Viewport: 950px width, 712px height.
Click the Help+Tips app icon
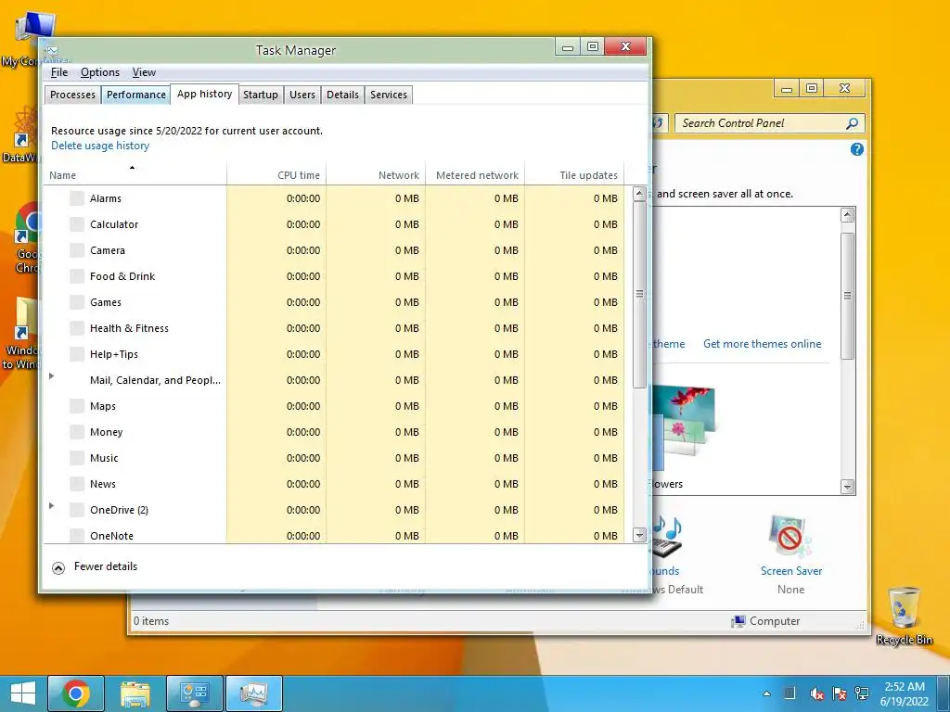77,354
